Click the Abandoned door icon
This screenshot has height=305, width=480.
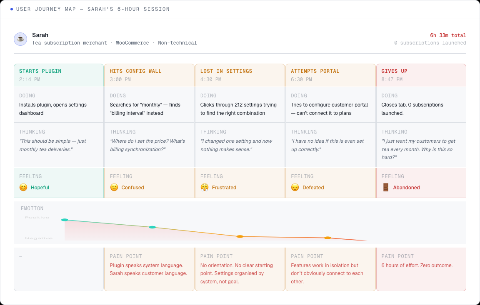click(385, 187)
